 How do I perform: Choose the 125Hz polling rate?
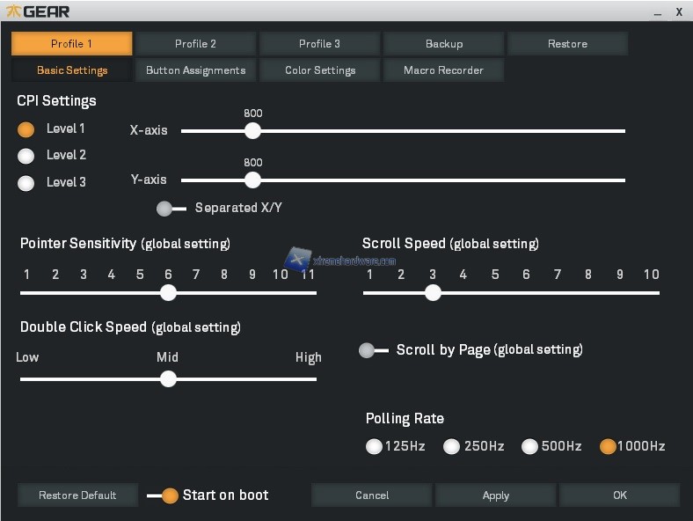coord(374,446)
